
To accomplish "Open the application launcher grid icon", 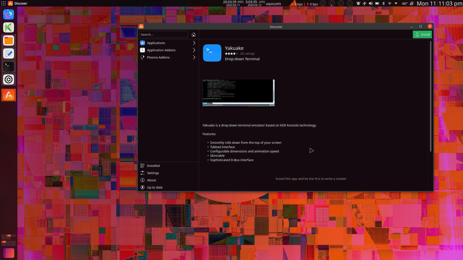I will coord(3,3).
